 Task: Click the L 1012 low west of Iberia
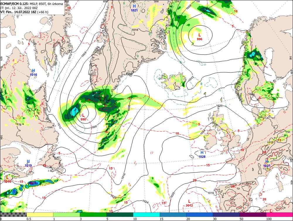[x=189, y=203]
